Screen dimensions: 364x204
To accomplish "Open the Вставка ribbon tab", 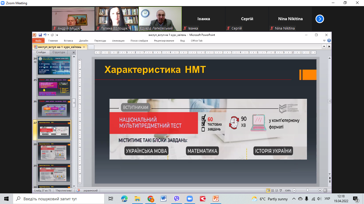I will click(x=68, y=41).
